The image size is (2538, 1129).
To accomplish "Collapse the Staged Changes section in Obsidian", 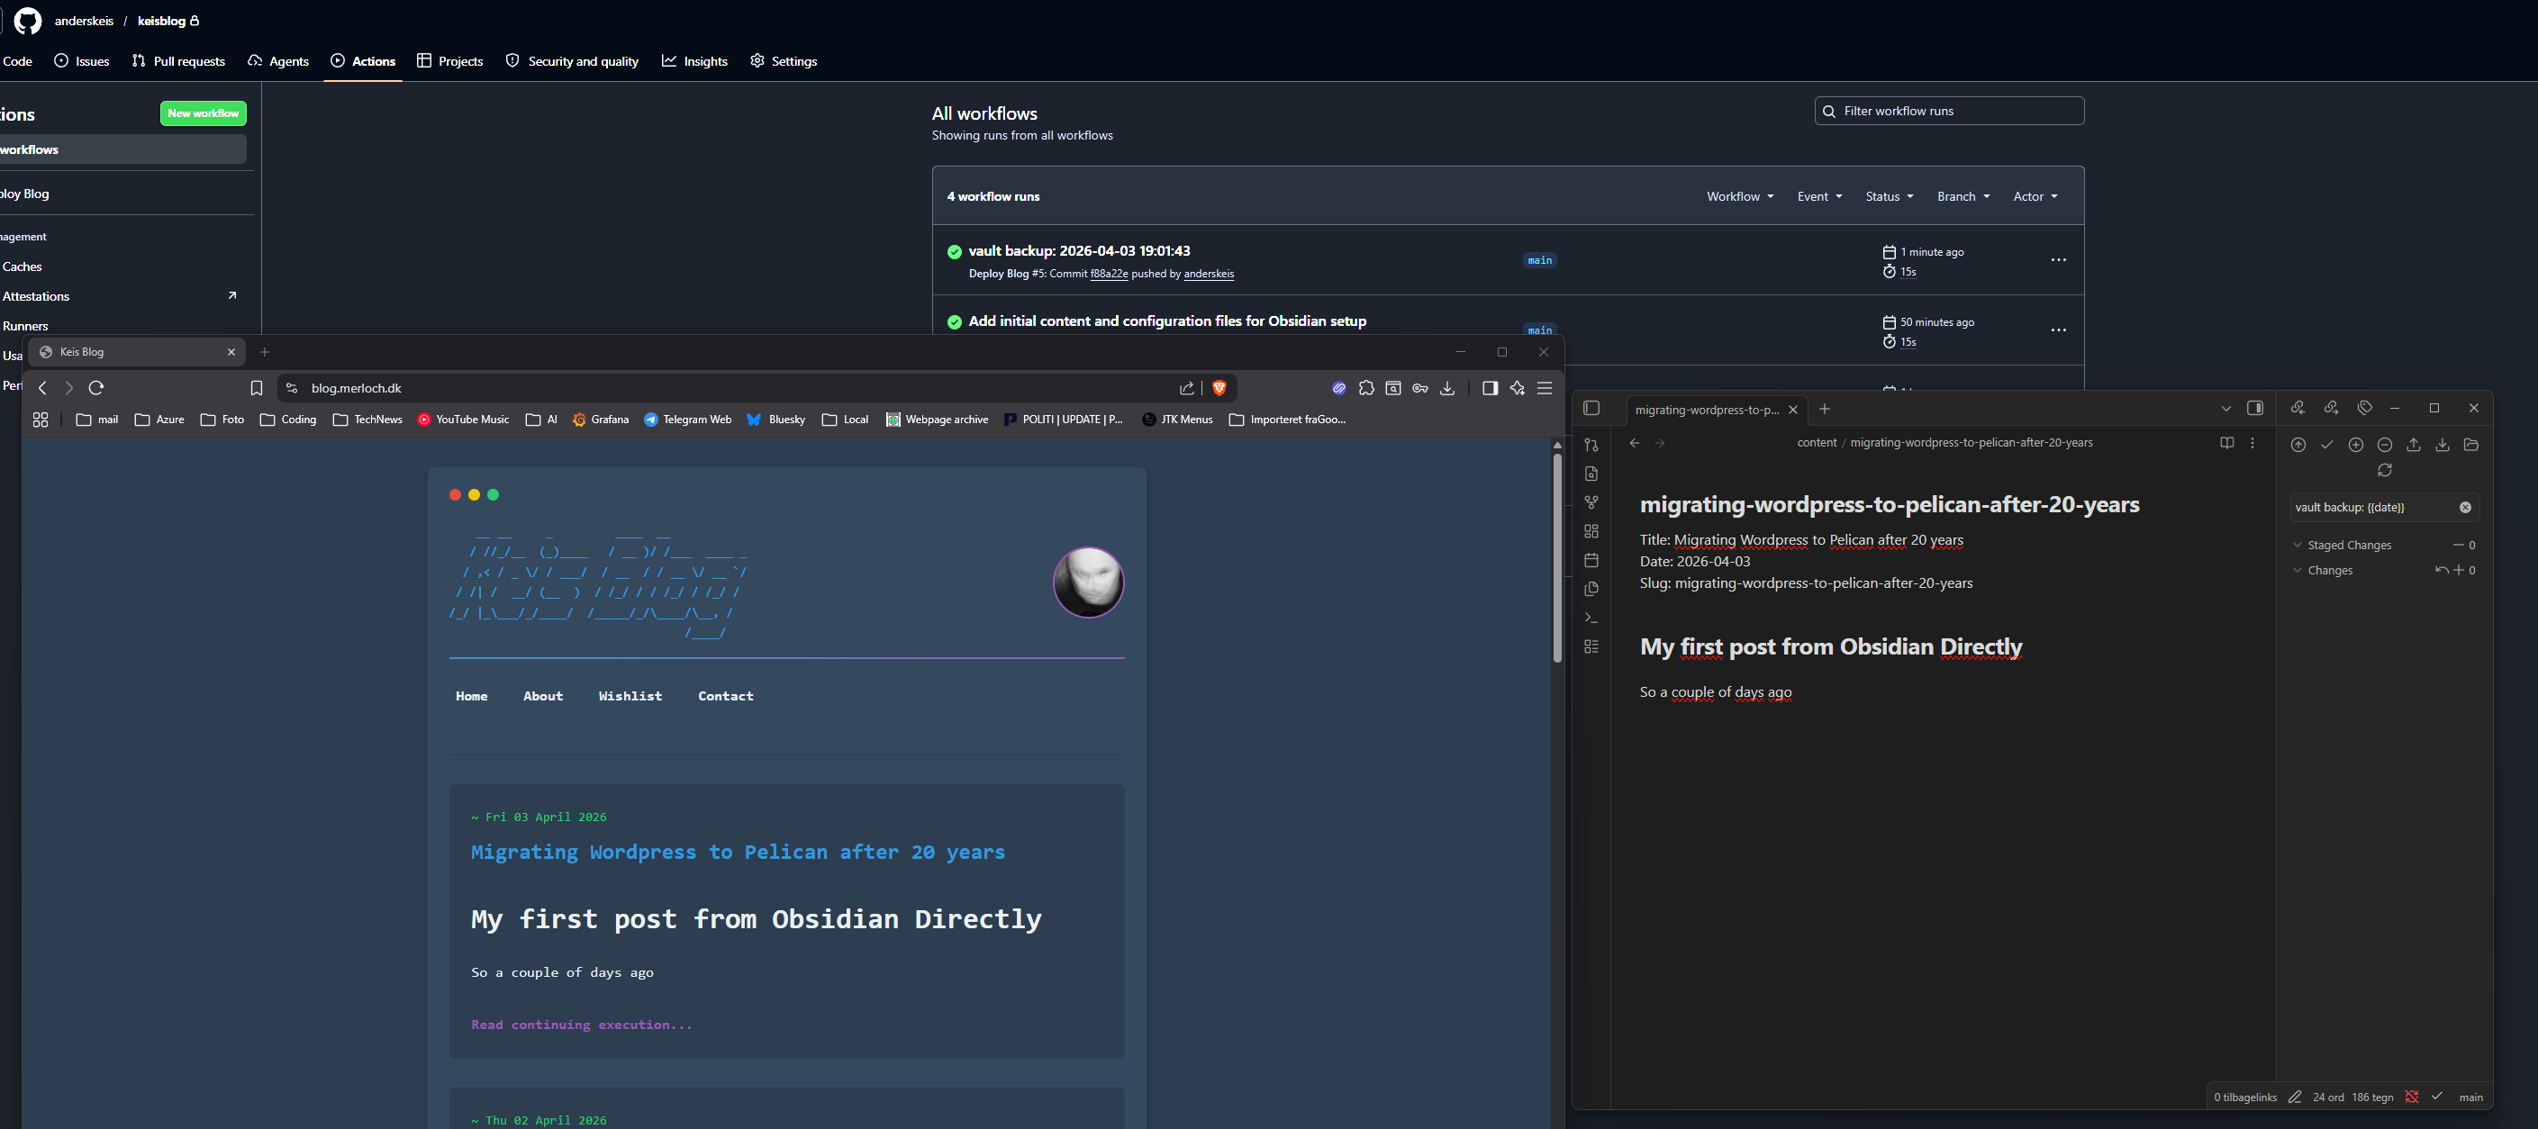I will (x=2298, y=545).
